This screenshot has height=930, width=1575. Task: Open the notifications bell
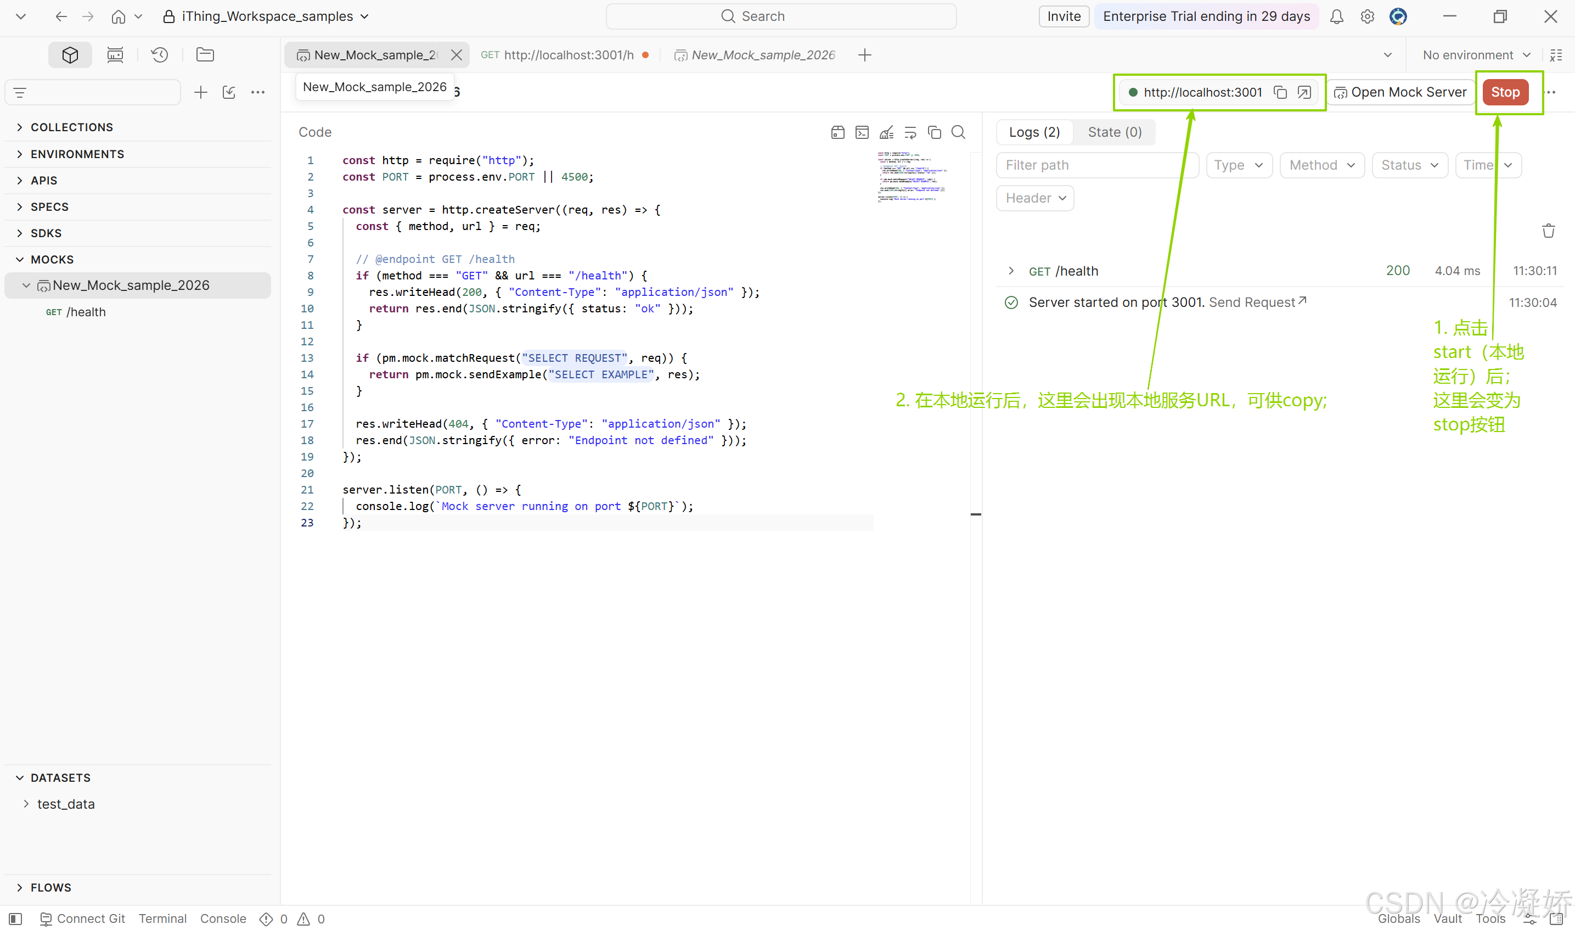[x=1336, y=16]
